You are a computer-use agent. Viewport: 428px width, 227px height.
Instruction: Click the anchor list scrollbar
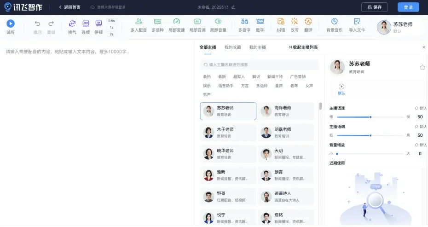(320, 106)
